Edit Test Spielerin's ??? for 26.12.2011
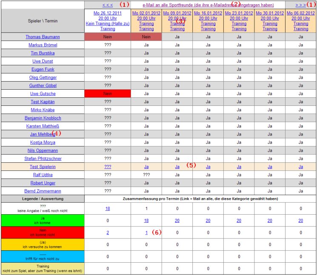Viewport: 317px width, 275px height. (108, 167)
